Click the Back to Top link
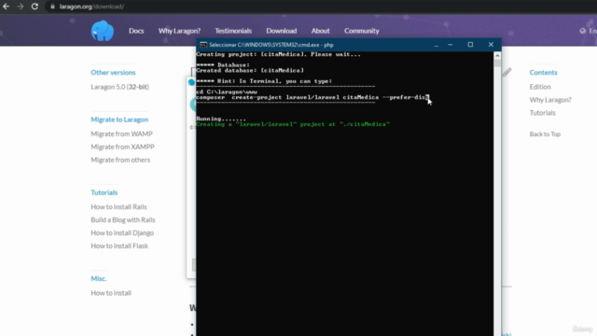The image size is (597, 336). [x=545, y=134]
